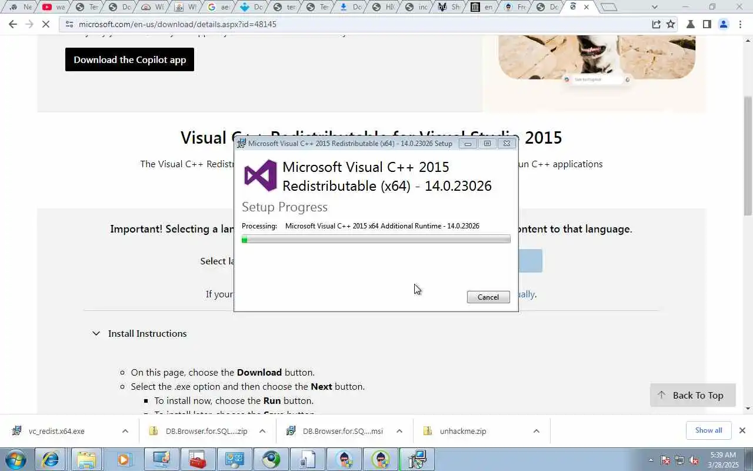Screen dimensions: 753x471
Task: Open the Chrome three-dot menu
Action: tap(740, 24)
